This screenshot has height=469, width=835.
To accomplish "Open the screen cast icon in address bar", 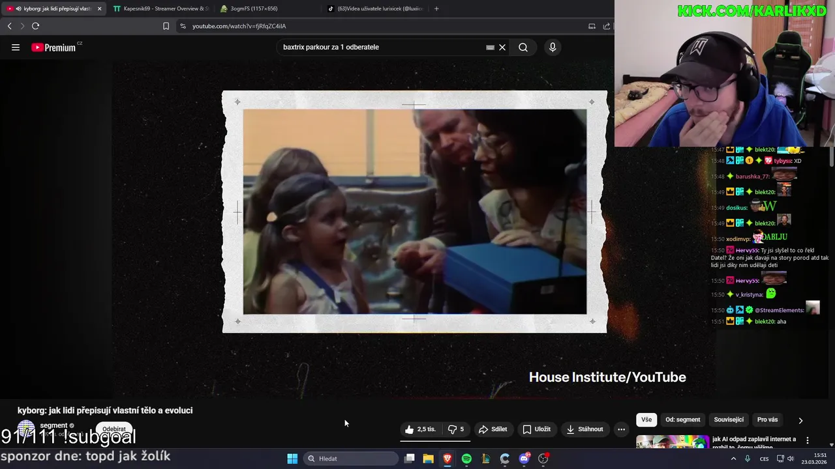I will [592, 26].
